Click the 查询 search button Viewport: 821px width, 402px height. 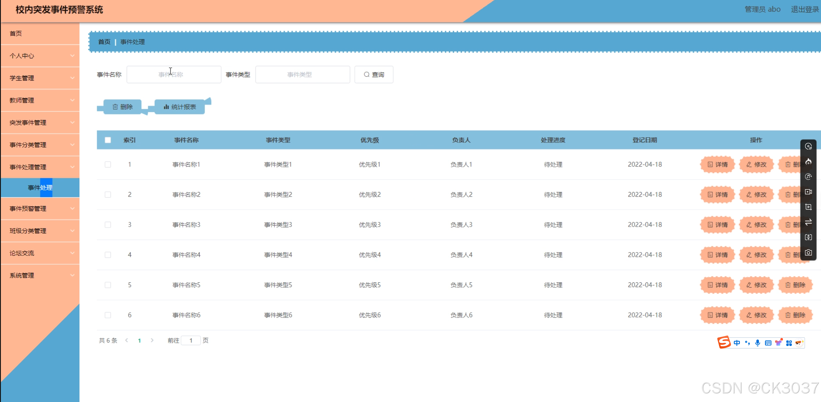click(x=374, y=75)
